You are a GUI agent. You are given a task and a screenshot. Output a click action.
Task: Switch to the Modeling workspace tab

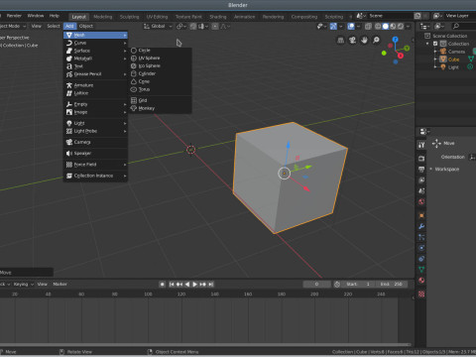tap(103, 17)
